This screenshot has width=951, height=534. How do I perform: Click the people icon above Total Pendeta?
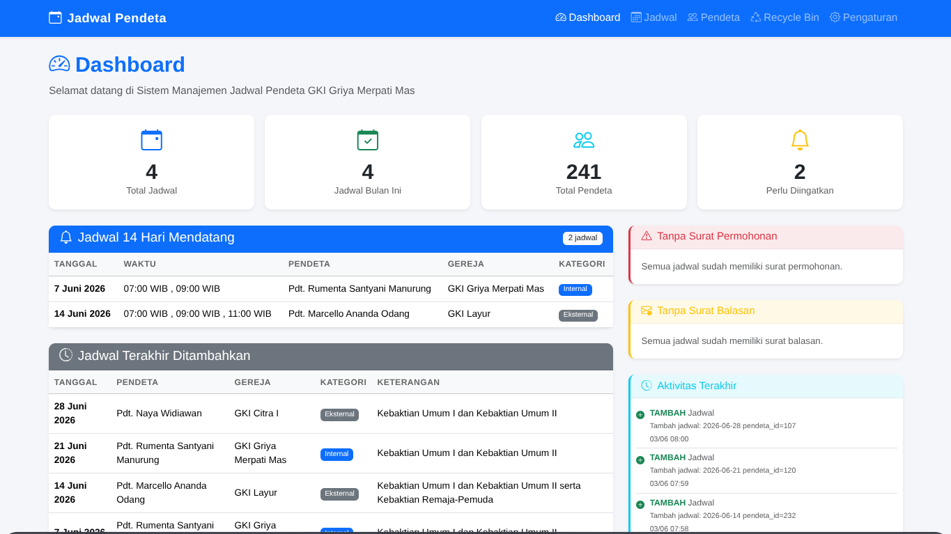tap(584, 140)
